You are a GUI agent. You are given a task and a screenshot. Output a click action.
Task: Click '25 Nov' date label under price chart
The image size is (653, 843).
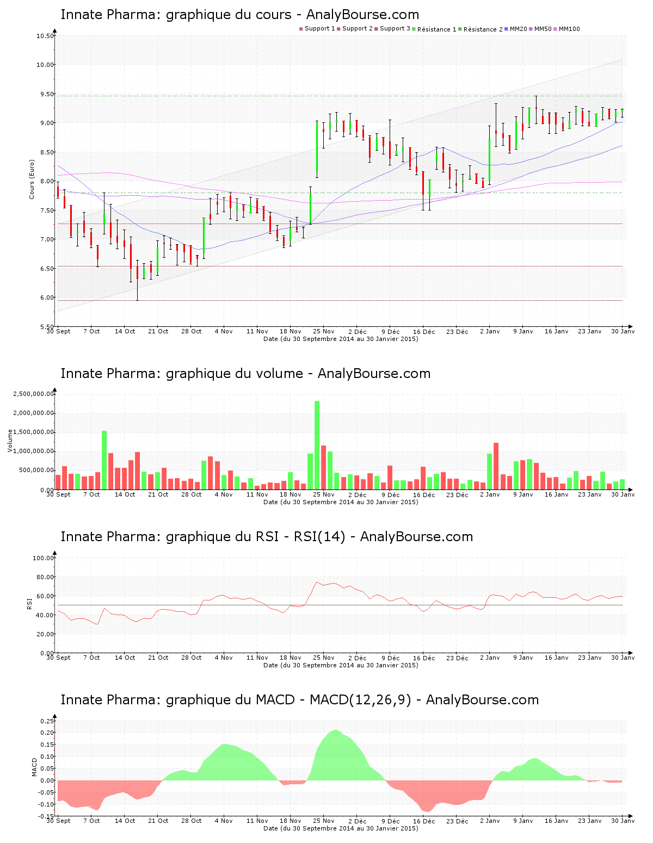[324, 331]
